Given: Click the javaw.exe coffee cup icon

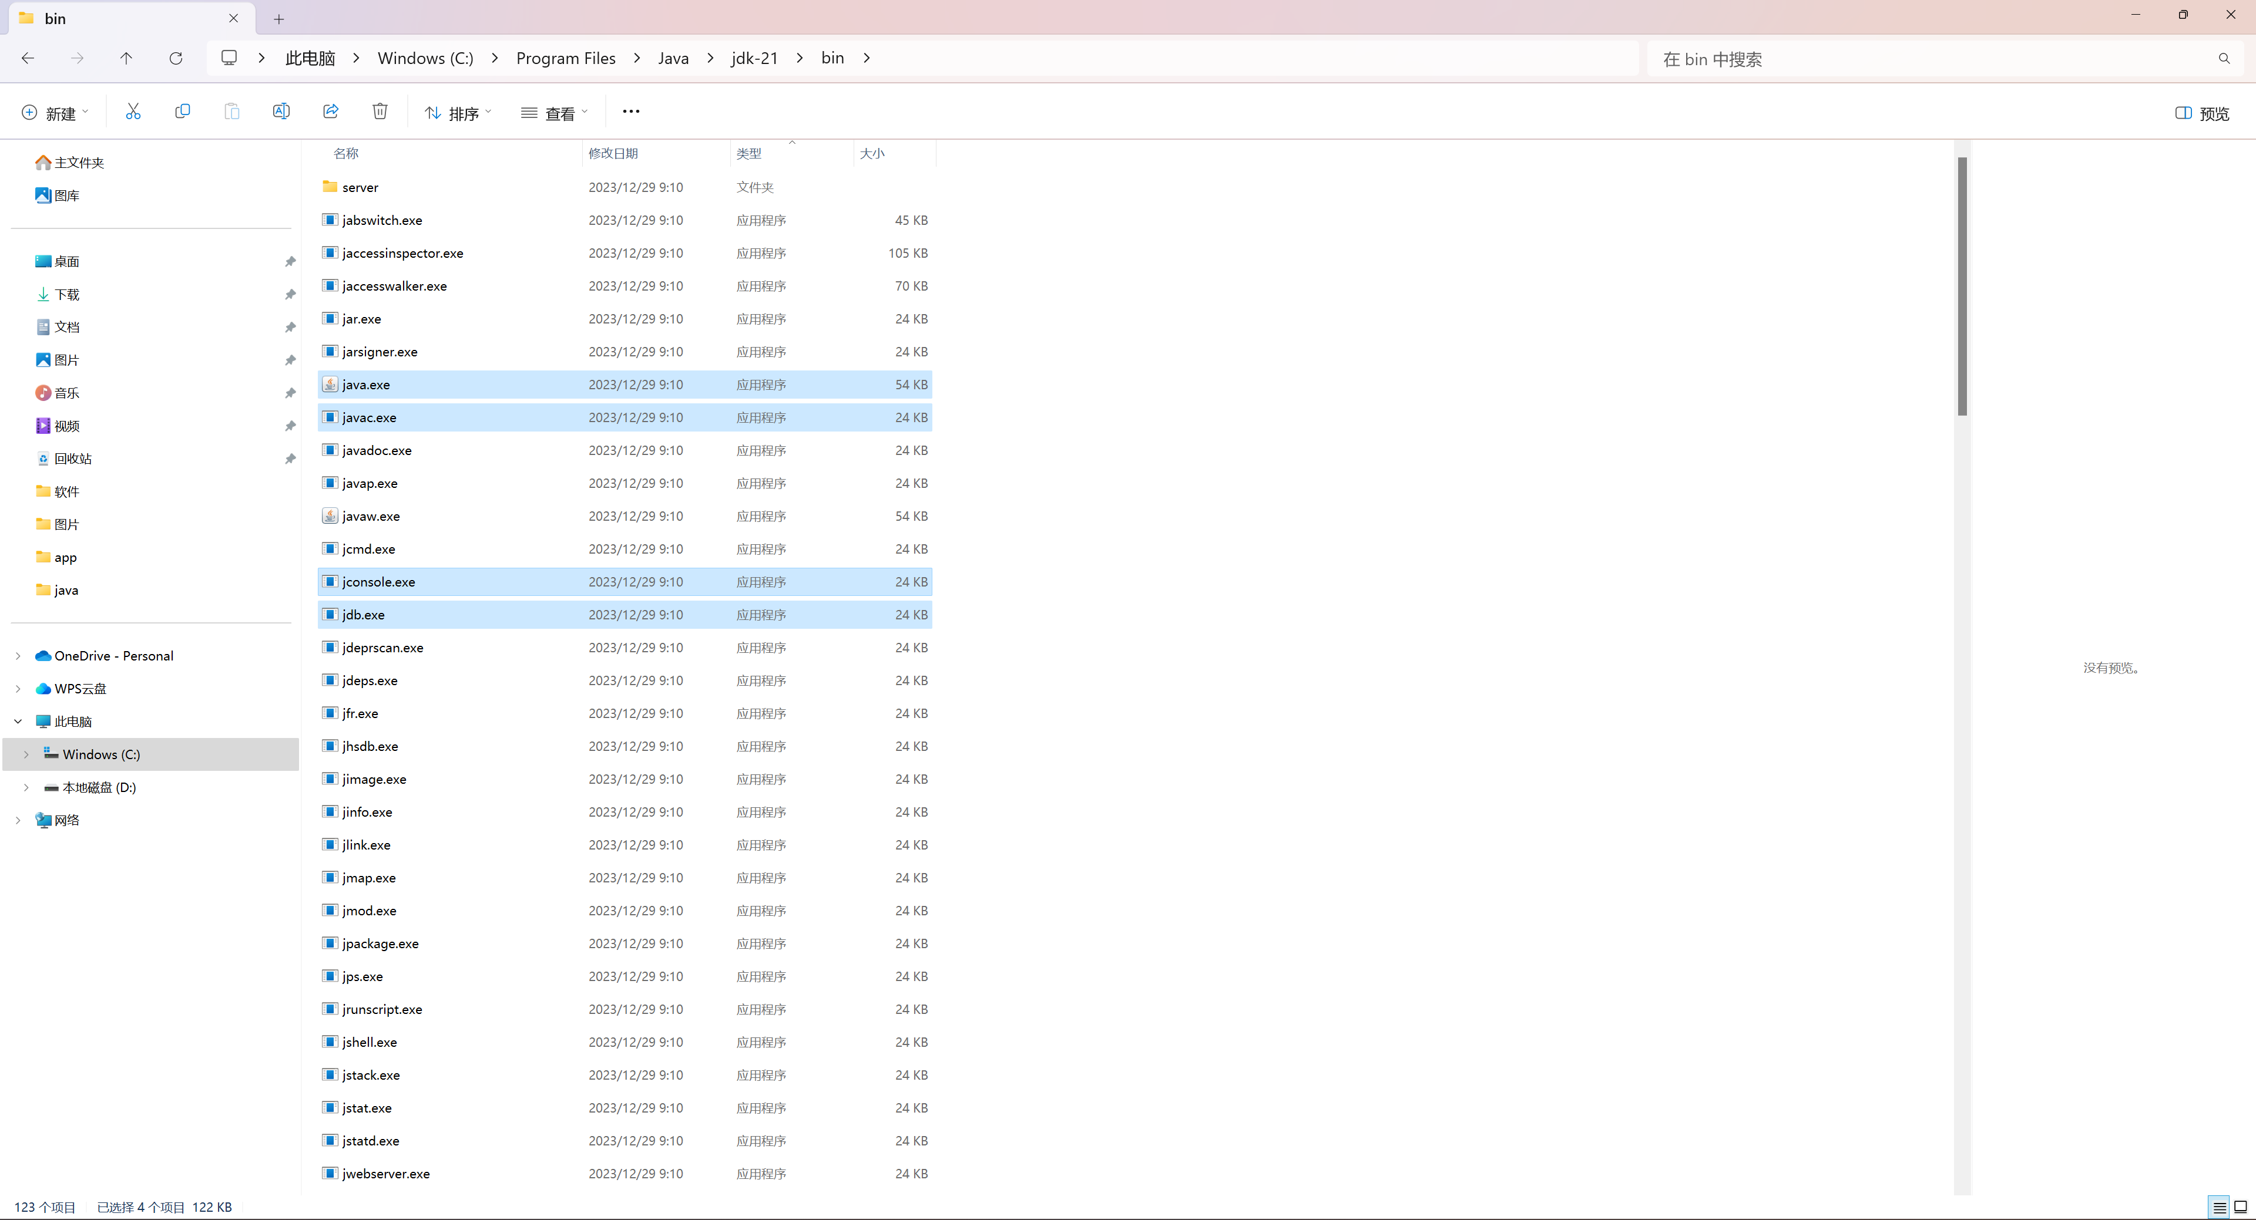Looking at the screenshot, I should coord(329,515).
